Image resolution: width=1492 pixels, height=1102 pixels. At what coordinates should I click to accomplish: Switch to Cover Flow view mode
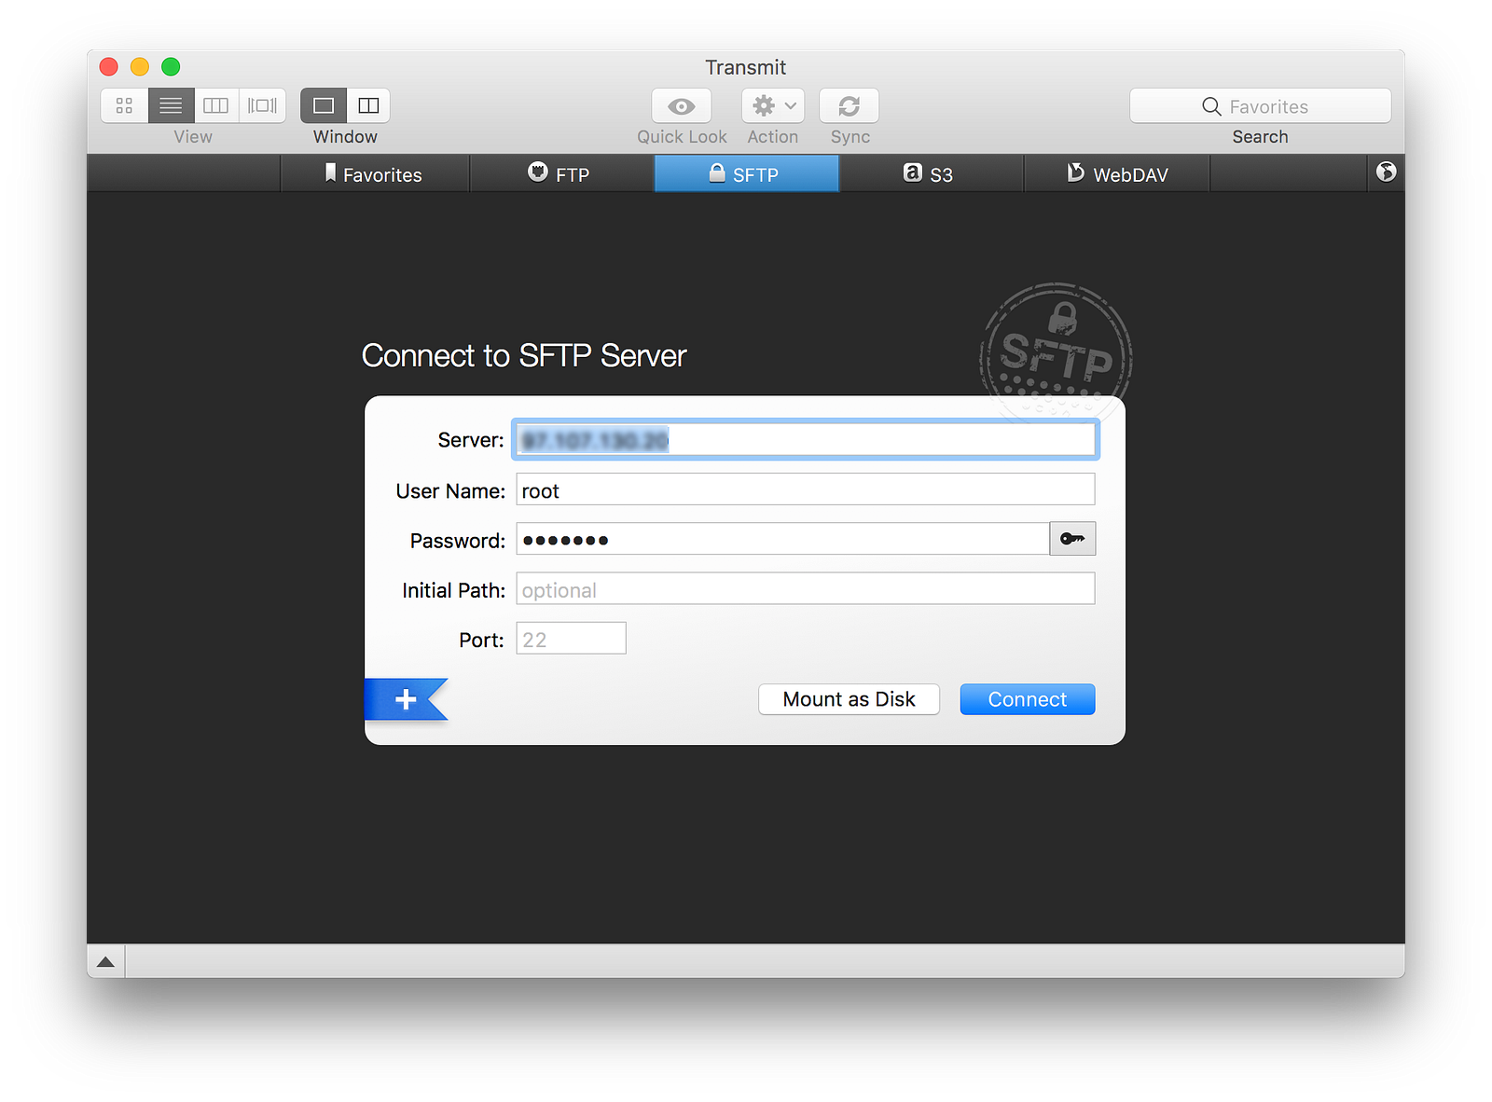point(262,105)
